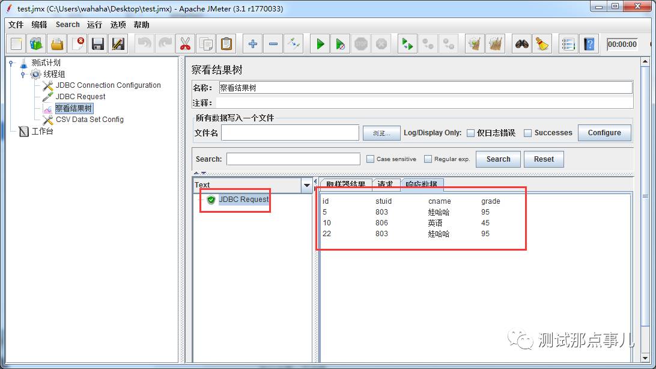The height and width of the screenshot is (369, 656).
Task: Paste using the clipboard icon
Action: tap(226, 44)
